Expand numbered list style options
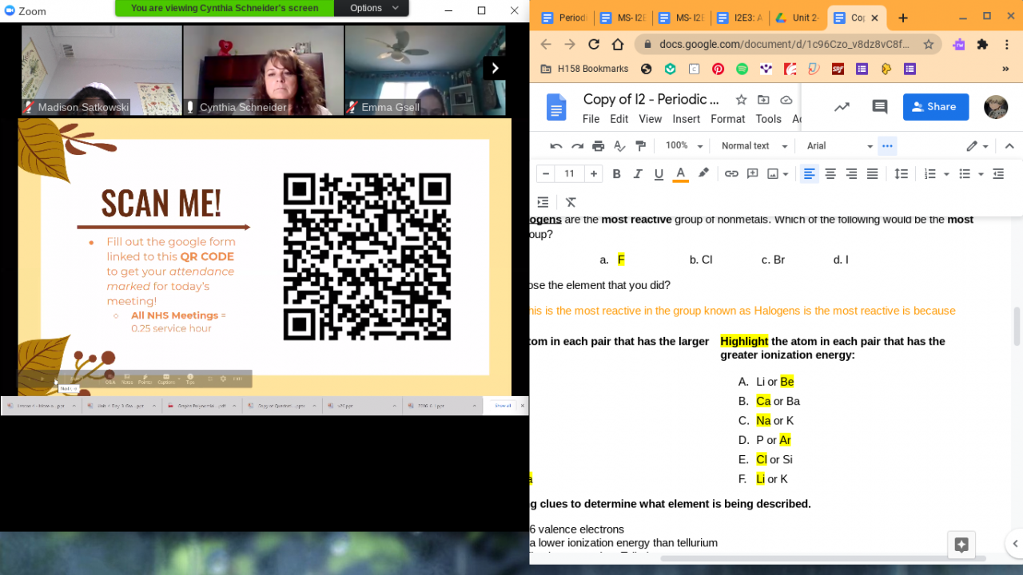1023x575 pixels. coord(946,174)
